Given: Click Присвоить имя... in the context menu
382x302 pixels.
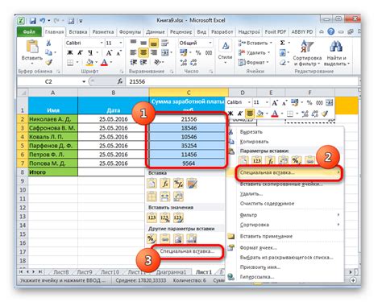Looking at the screenshot, I should (x=260, y=267).
